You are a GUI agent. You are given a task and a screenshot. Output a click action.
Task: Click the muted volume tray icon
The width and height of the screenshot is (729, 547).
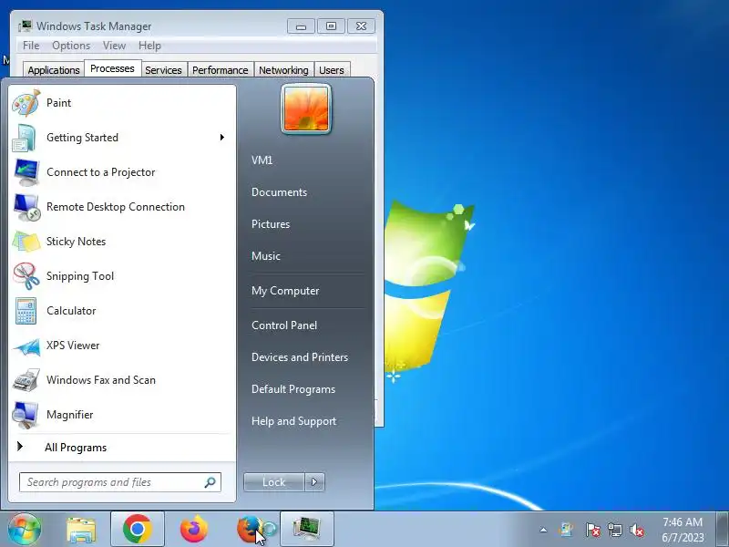(x=637, y=530)
